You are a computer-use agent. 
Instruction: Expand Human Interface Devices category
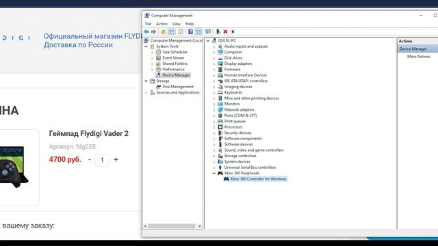214,75
